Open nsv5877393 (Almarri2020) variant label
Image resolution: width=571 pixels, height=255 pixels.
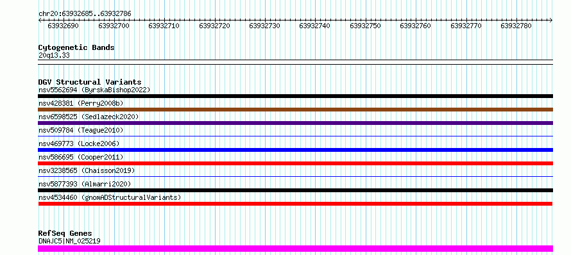85,184
